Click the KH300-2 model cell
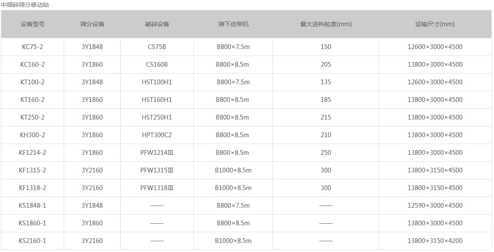This screenshot has height=252, width=494. click(32, 135)
